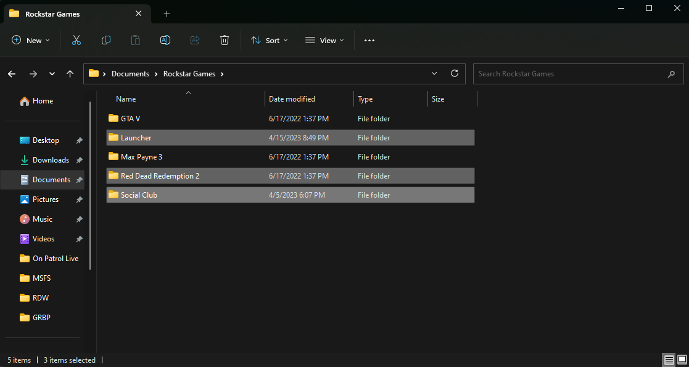The image size is (689, 367).
Task: Switch to large thumbnails view in status bar
Action: [682, 360]
